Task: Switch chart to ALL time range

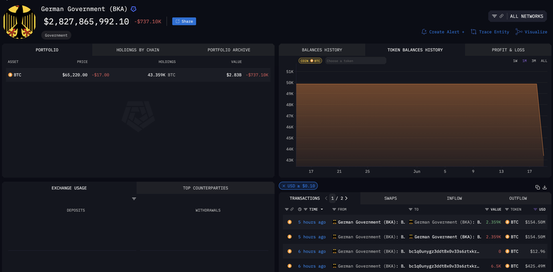Action: point(543,61)
